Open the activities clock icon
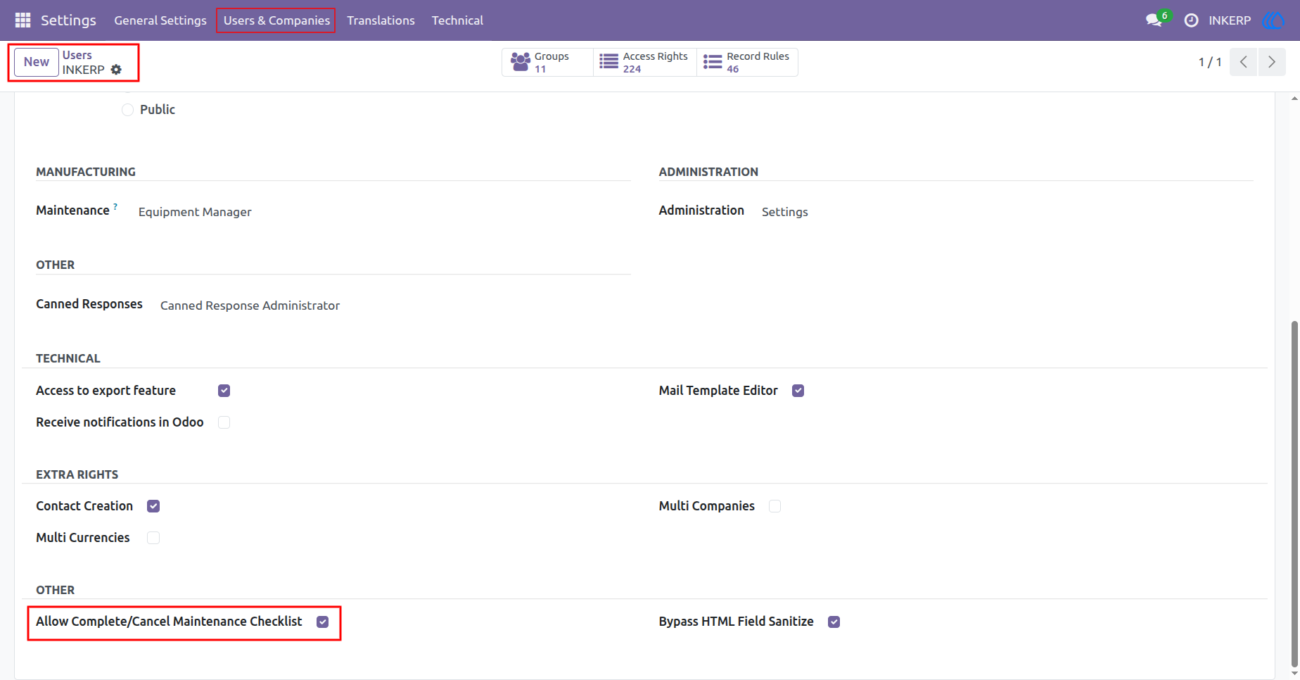1300x680 pixels. tap(1191, 20)
